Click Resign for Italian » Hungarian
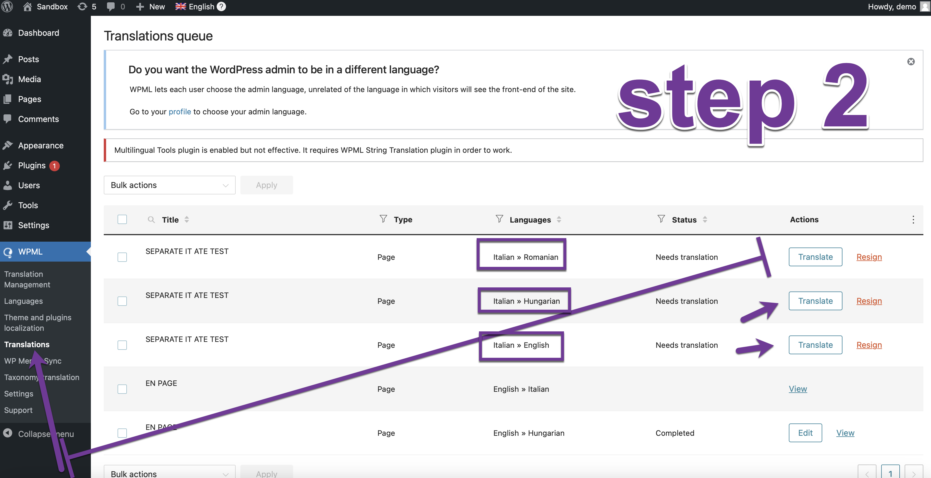The width and height of the screenshot is (931, 478). 869,301
